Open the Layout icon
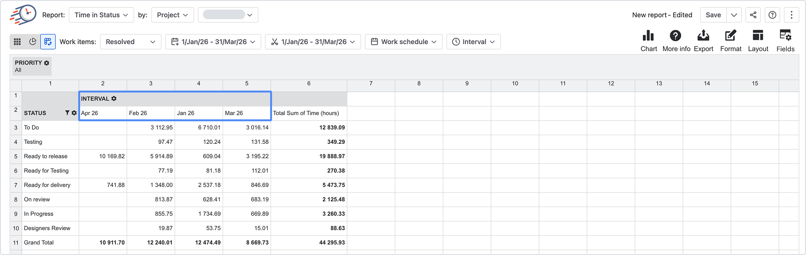 pos(758,35)
